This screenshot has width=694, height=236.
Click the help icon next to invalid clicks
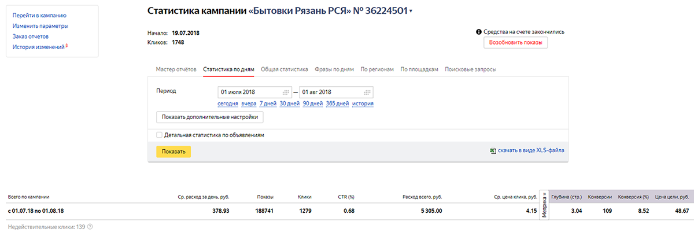(90, 227)
